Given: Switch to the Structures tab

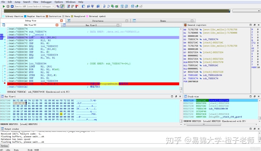Looking at the screenshot, I should tap(98, 21).
